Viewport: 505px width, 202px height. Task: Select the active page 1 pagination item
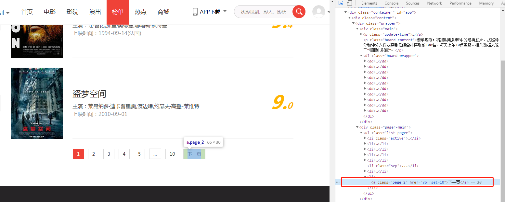click(x=78, y=154)
